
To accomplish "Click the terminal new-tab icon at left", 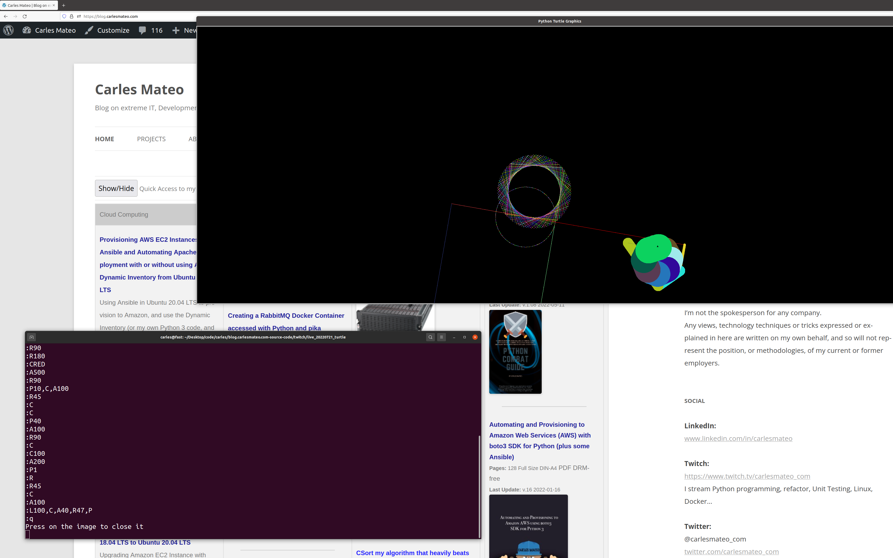I will point(32,337).
